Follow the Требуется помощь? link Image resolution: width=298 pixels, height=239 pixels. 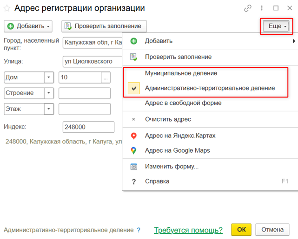[x=188, y=230]
